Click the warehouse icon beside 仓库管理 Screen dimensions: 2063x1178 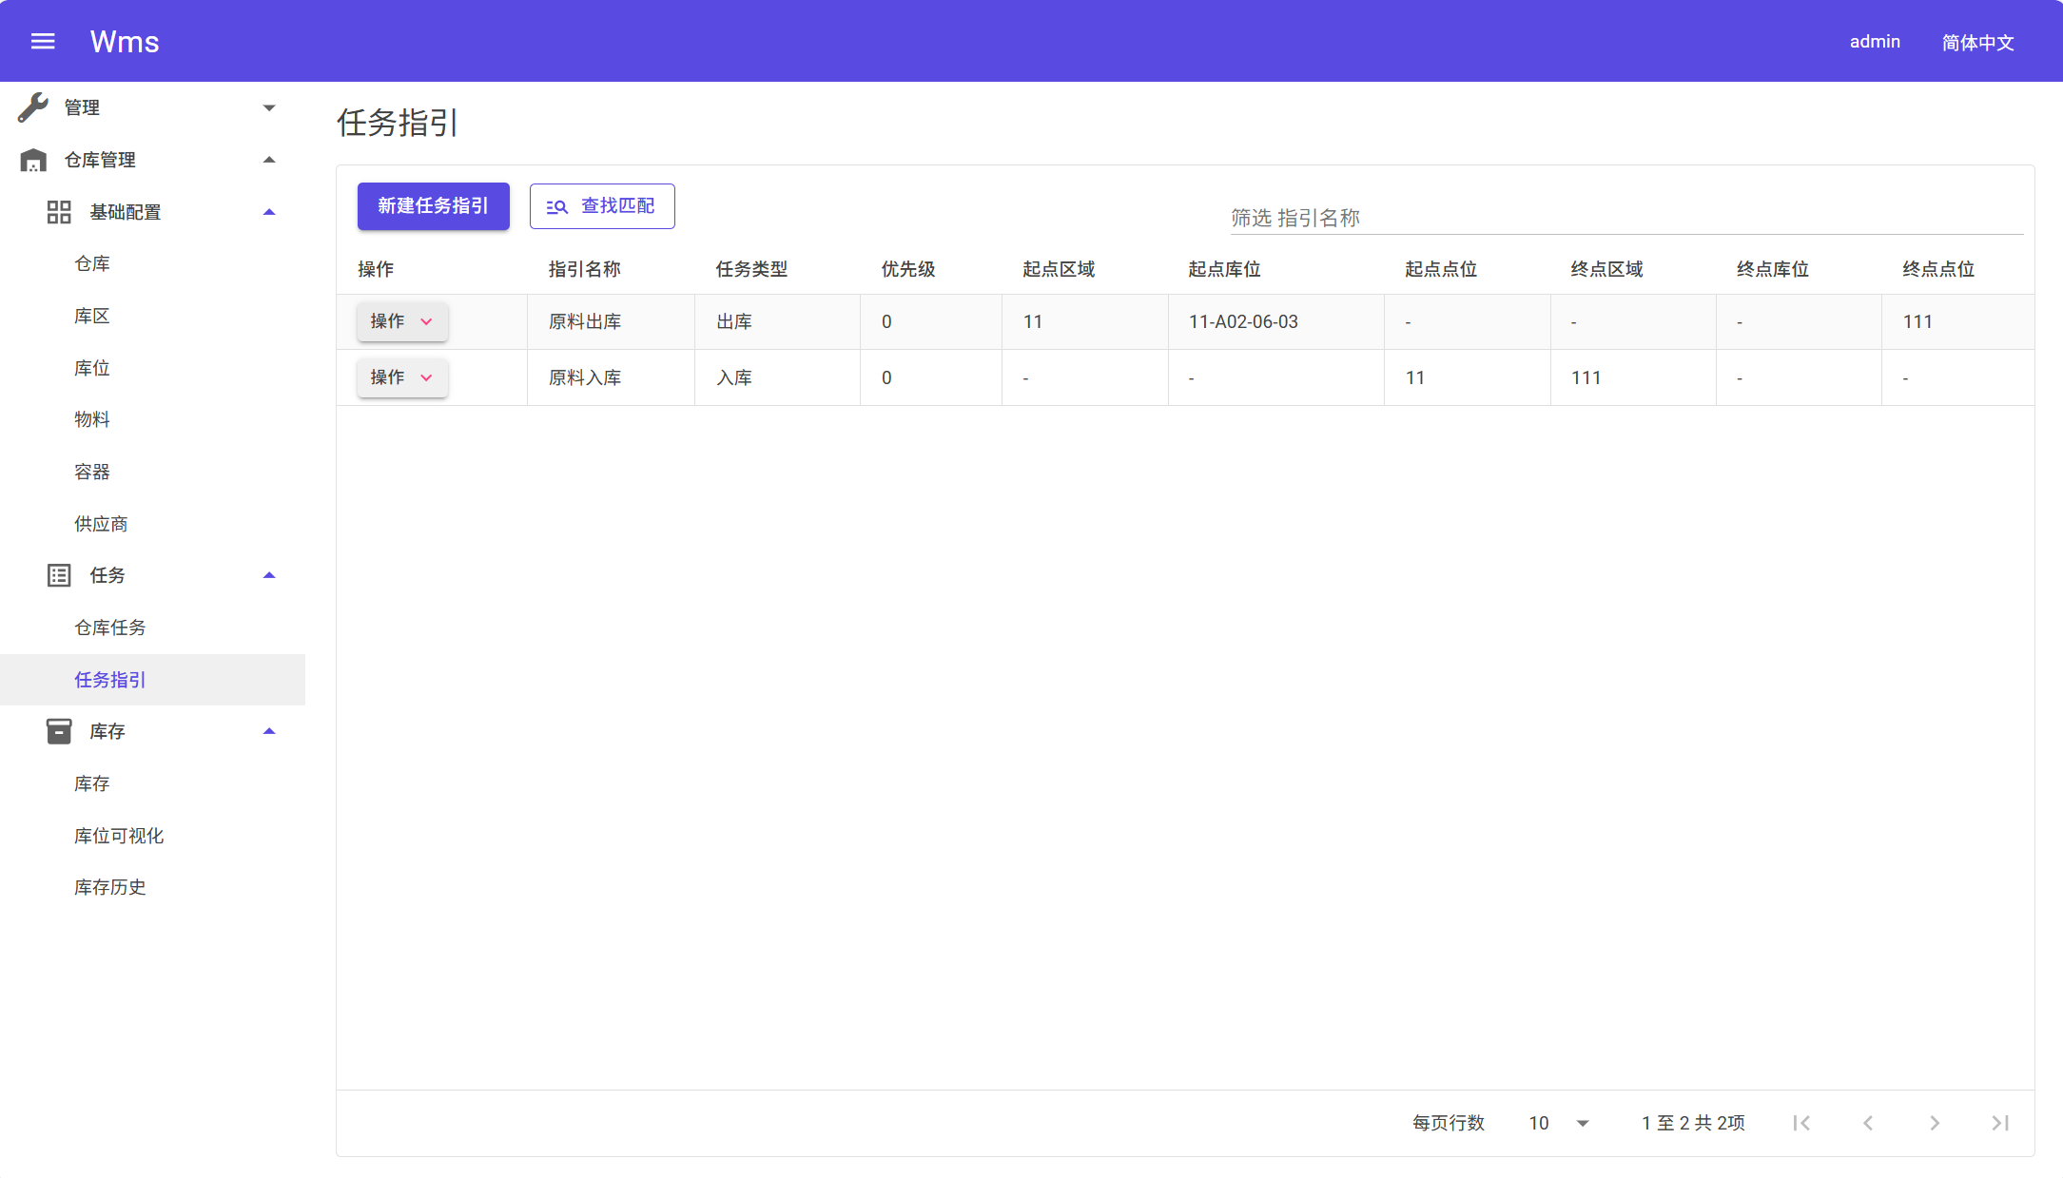click(x=33, y=160)
